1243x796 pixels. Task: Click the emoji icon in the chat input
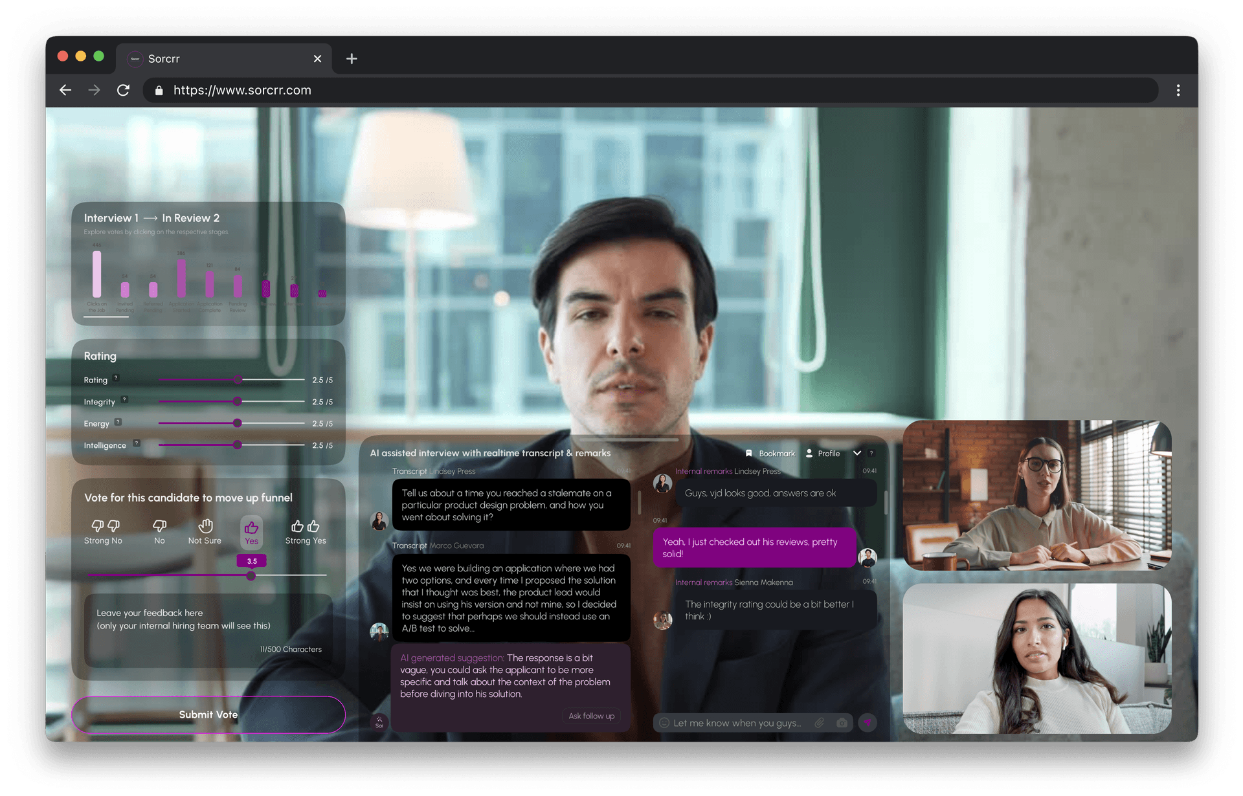tap(664, 723)
